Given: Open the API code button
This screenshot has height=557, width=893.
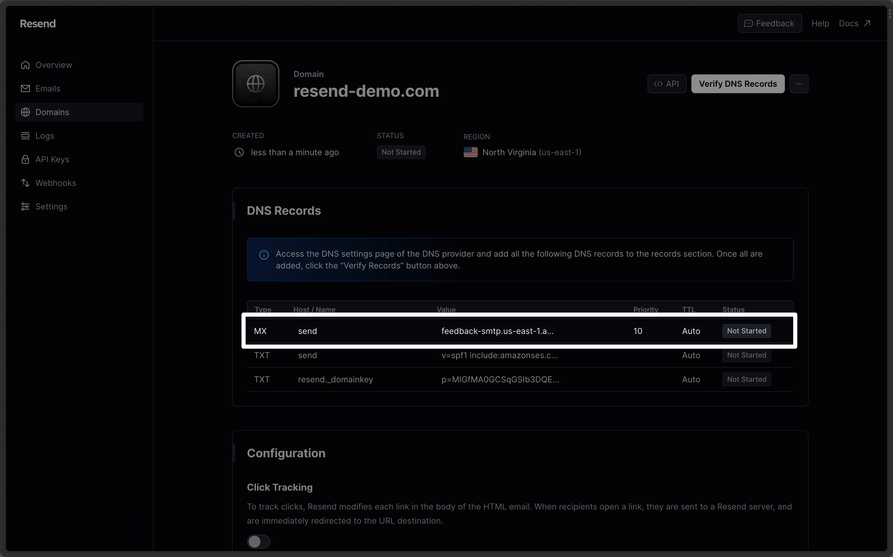Looking at the screenshot, I should (667, 83).
